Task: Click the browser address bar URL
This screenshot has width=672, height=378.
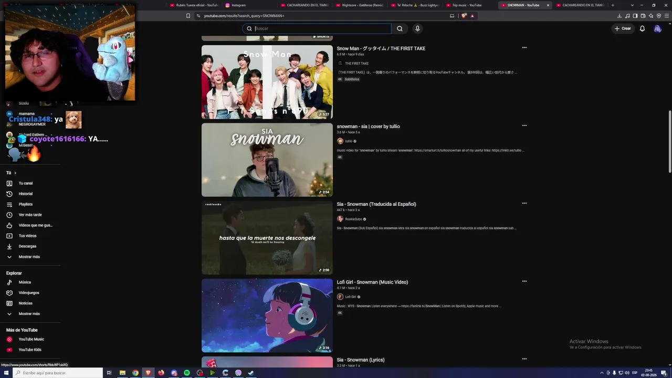Action: pyautogui.click(x=244, y=16)
